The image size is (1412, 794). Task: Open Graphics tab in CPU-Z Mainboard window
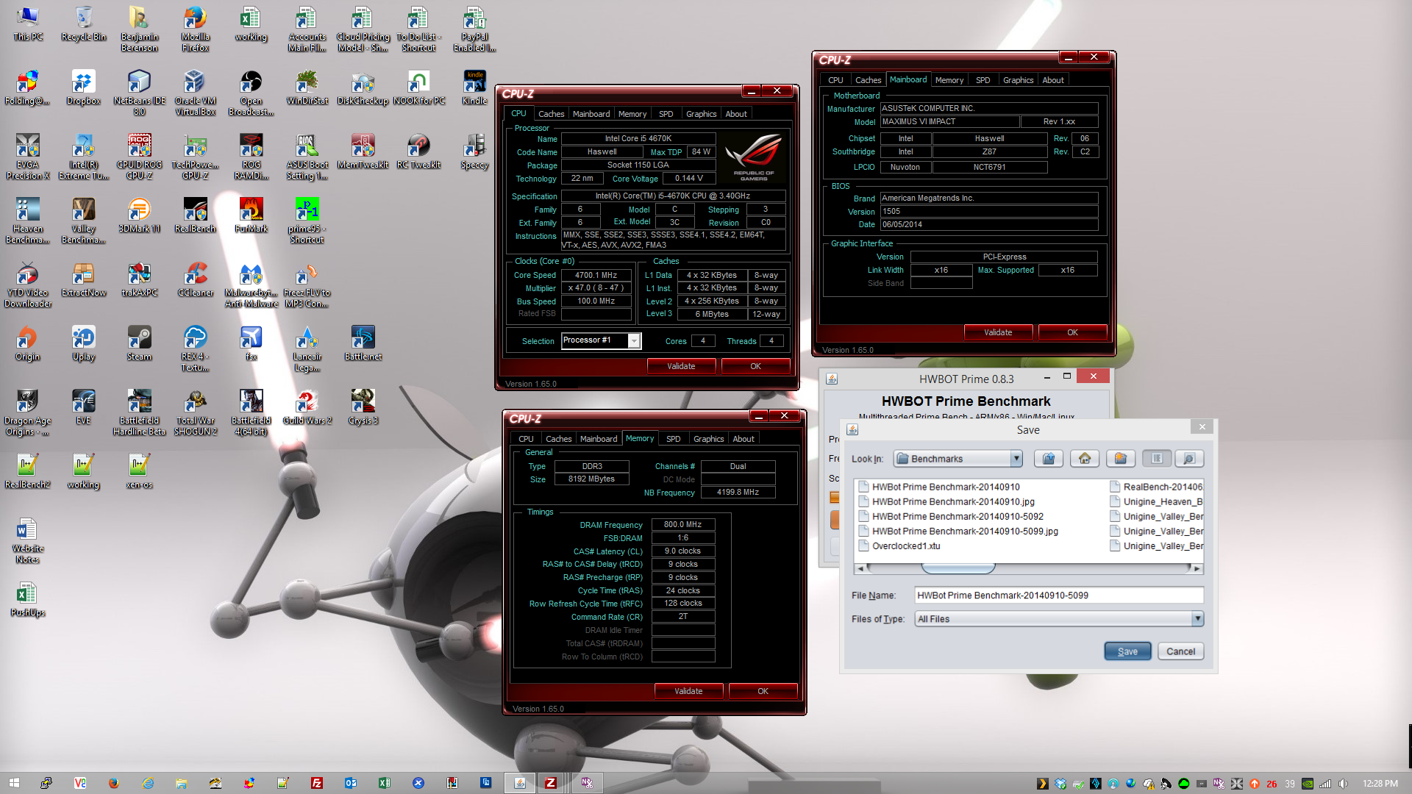[x=1018, y=80]
